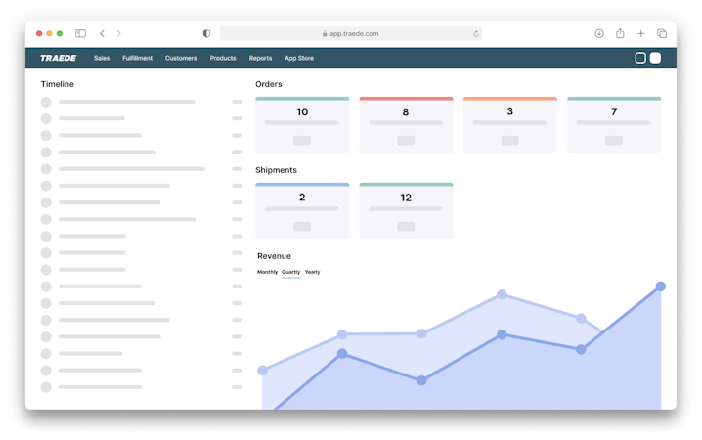
Task: Select the Monthly revenue tab
Action: 267,272
